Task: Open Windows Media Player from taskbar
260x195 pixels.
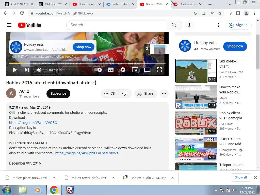Action: [x=38, y=190]
